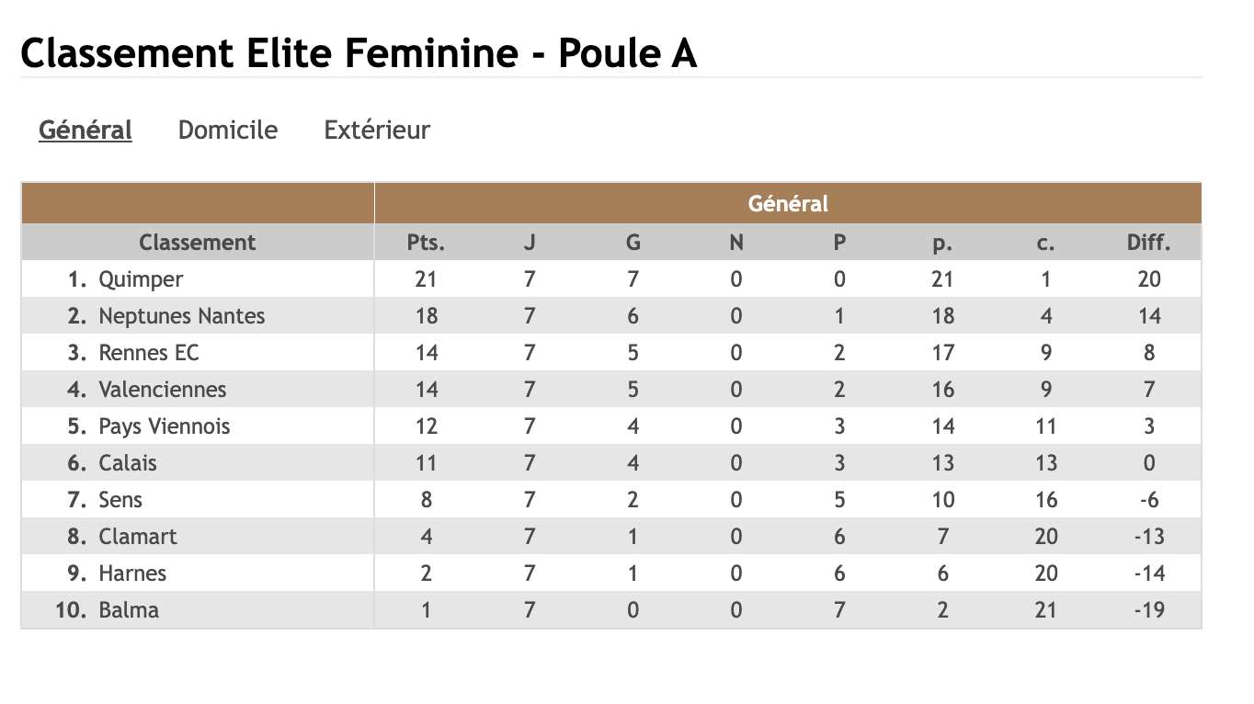Click the Harnes team name

(x=132, y=573)
